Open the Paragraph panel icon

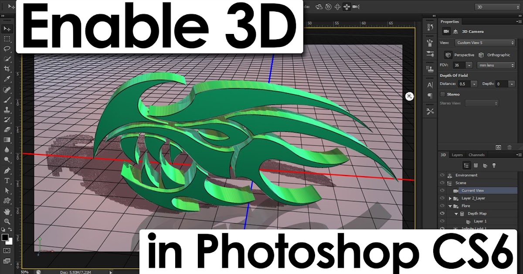click(430, 96)
